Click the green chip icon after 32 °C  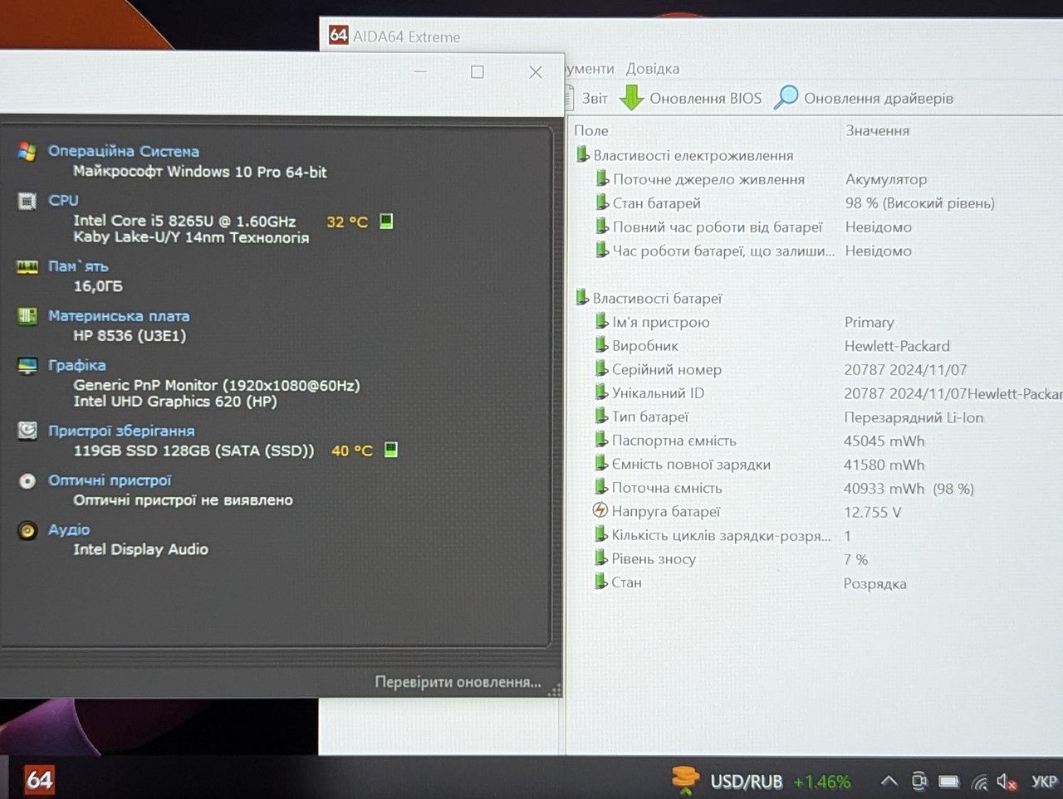386,221
